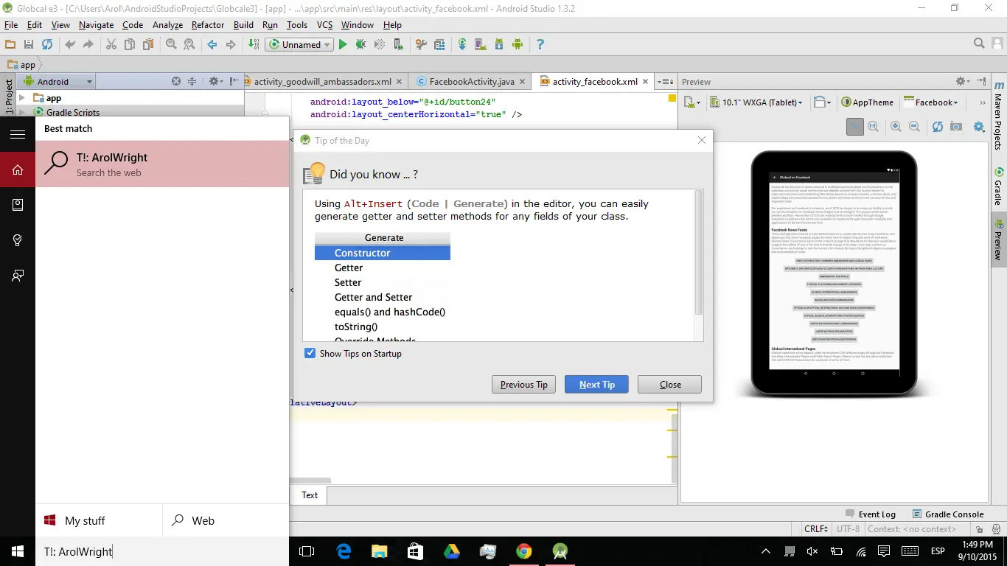Click Collapse All icon in Project panel

(192, 82)
